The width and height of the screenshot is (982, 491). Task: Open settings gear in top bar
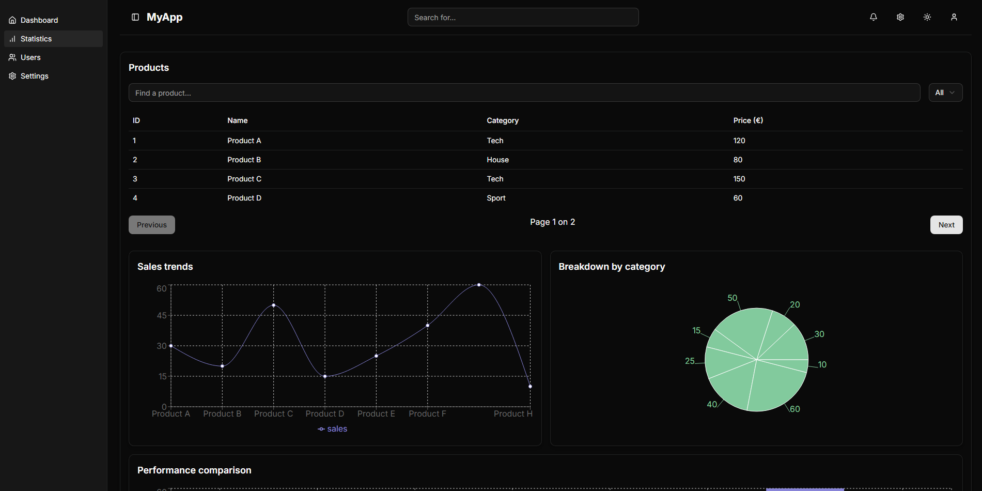[x=900, y=17]
